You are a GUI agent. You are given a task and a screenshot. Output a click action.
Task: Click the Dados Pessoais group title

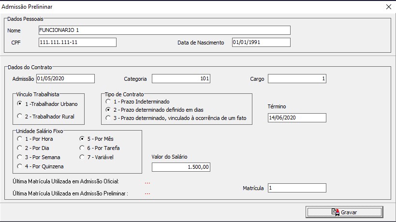25,19
